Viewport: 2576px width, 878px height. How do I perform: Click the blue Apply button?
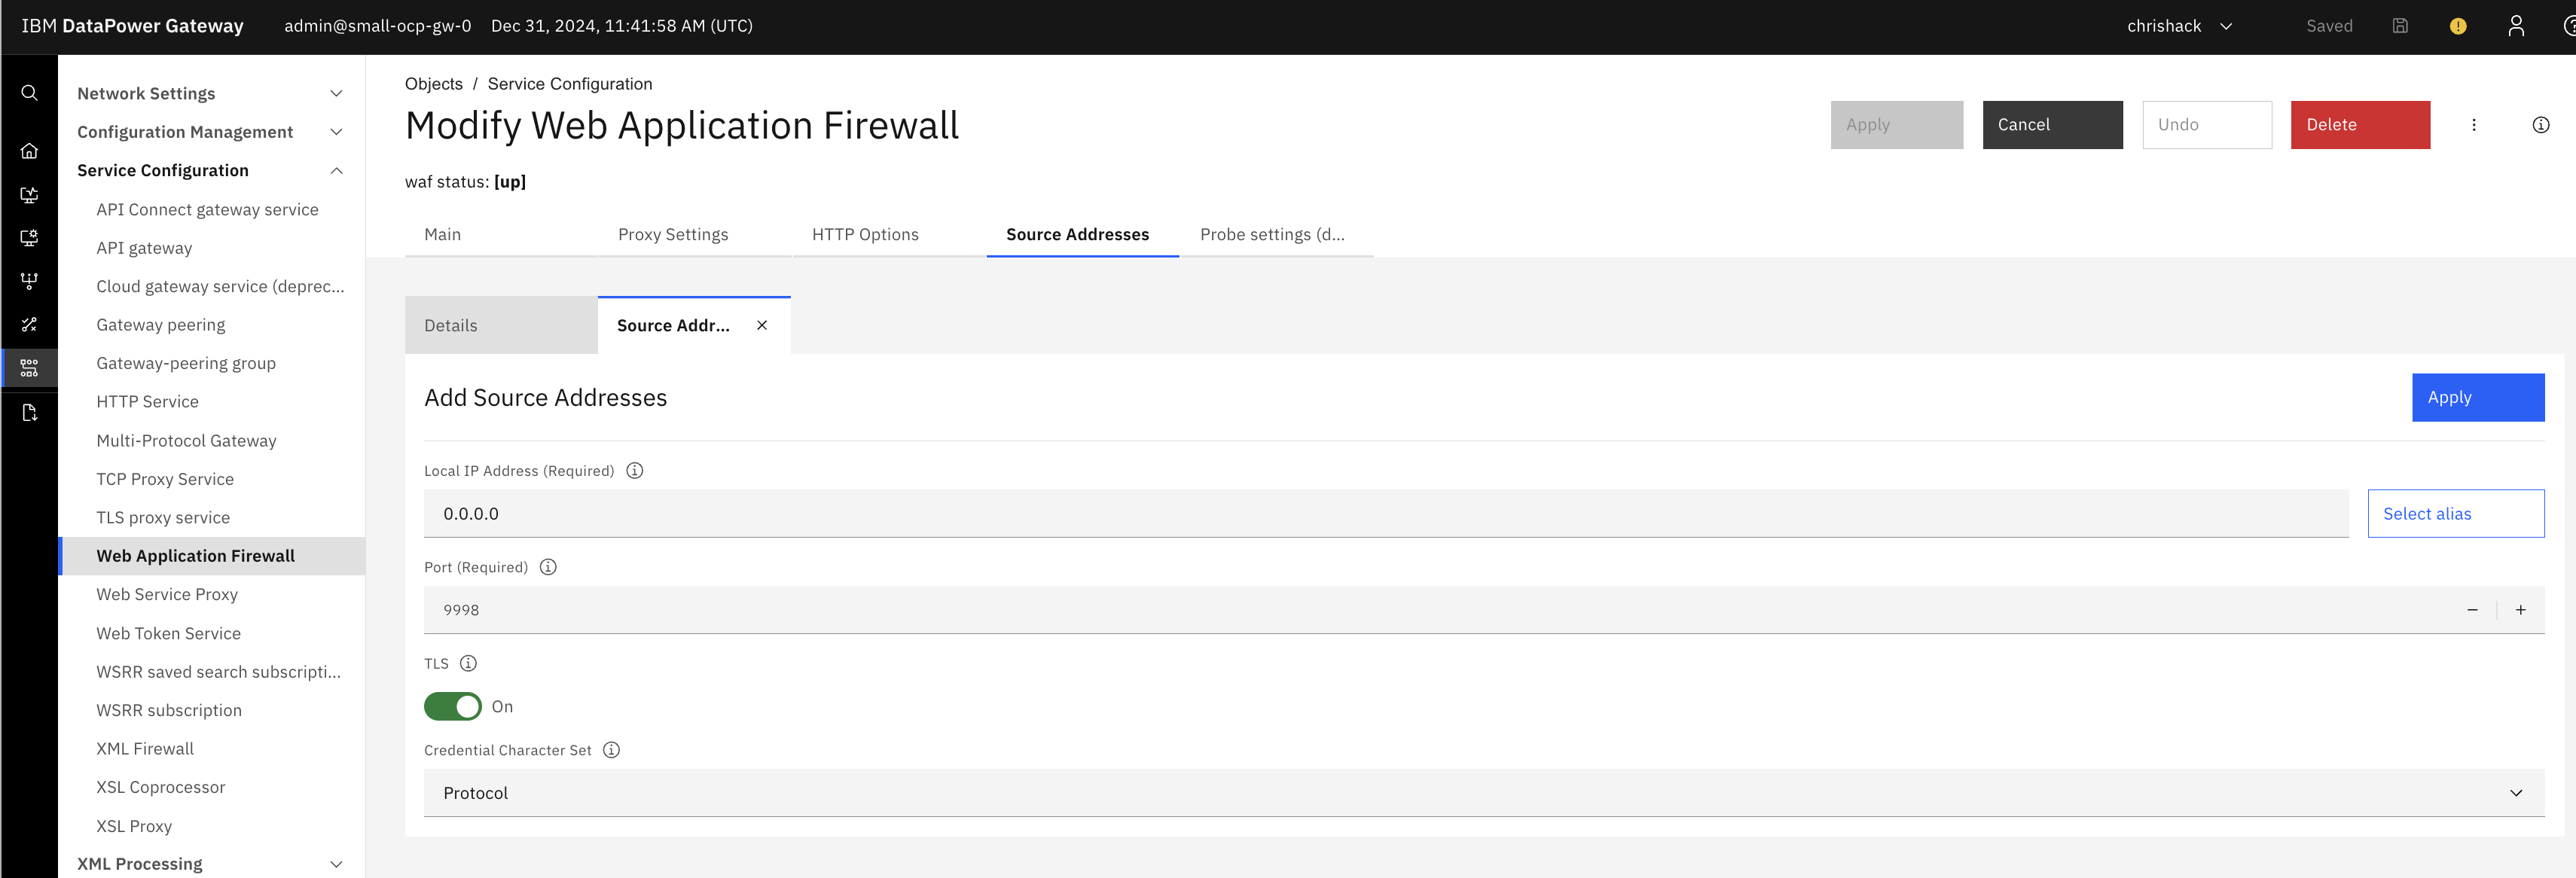[2477, 398]
